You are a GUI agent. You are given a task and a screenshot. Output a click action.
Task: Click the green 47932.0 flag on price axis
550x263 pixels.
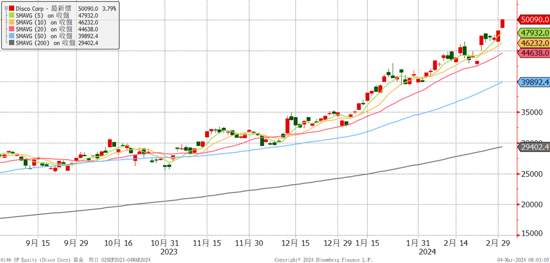coord(534,33)
